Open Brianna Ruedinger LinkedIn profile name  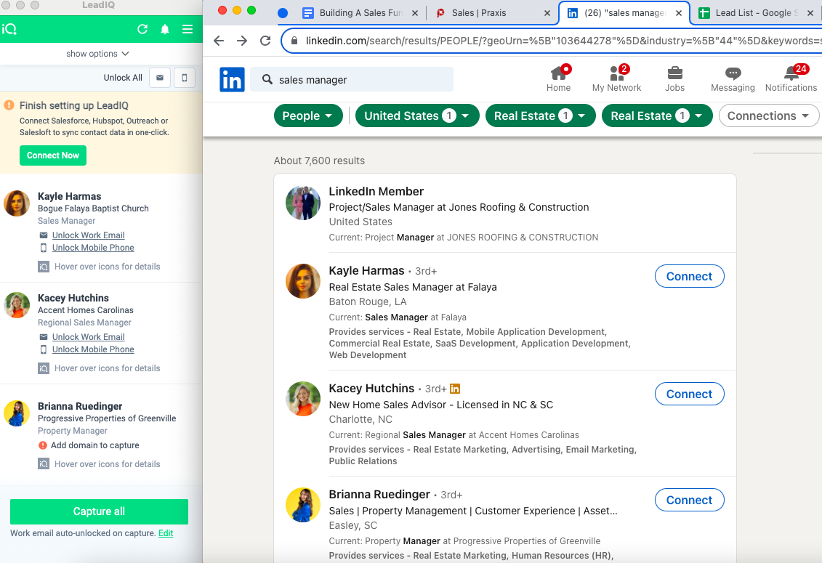pos(379,494)
